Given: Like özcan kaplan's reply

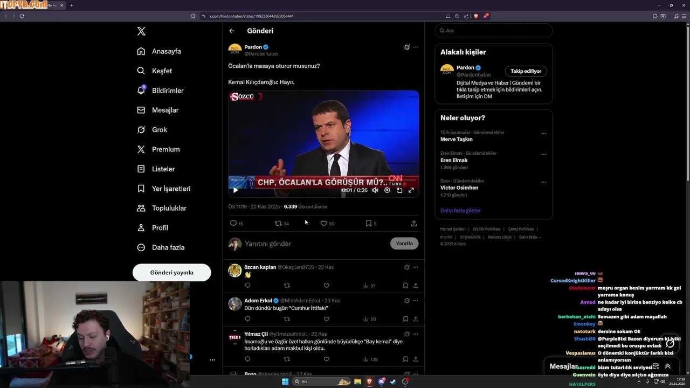Looking at the screenshot, I should coord(326,286).
